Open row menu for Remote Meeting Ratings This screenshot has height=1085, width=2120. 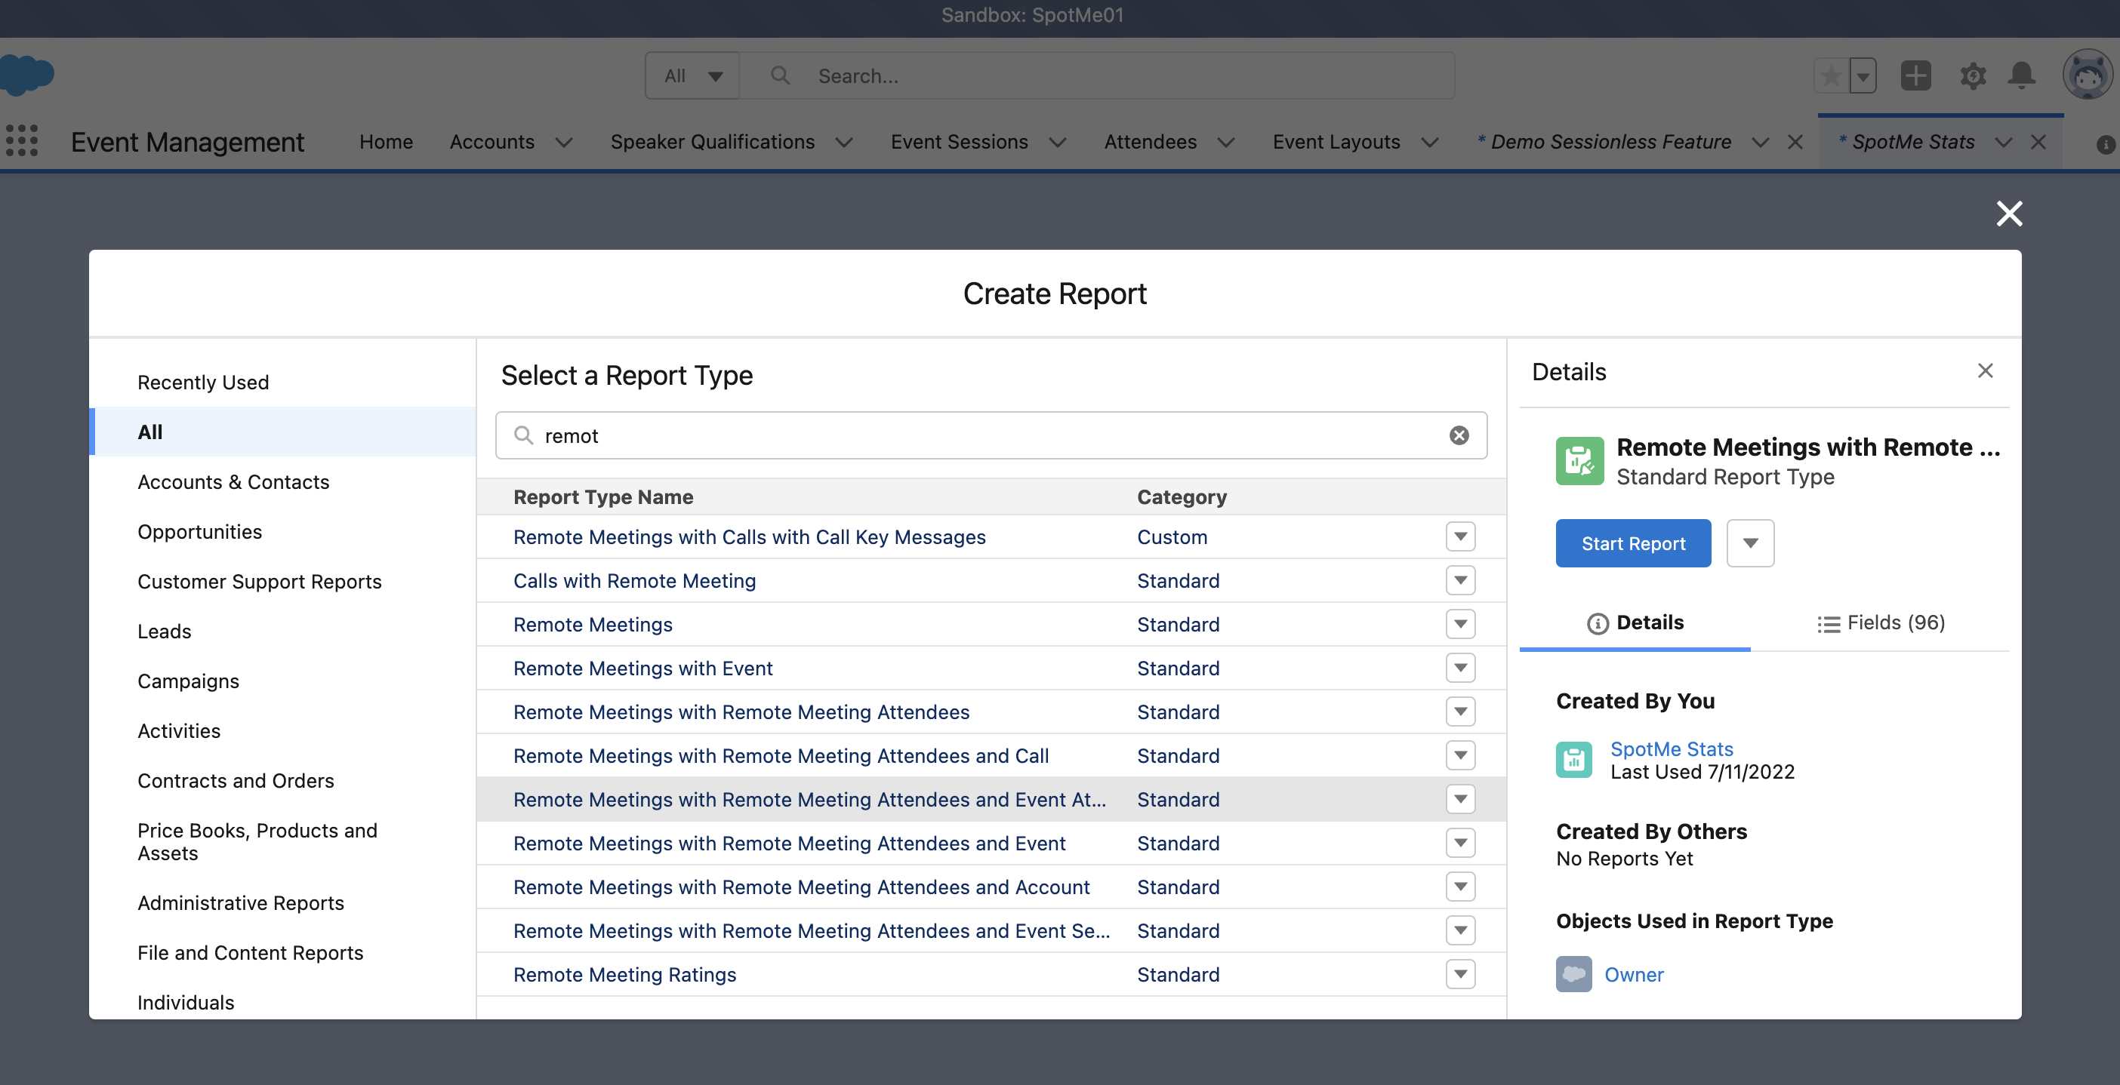click(1460, 974)
